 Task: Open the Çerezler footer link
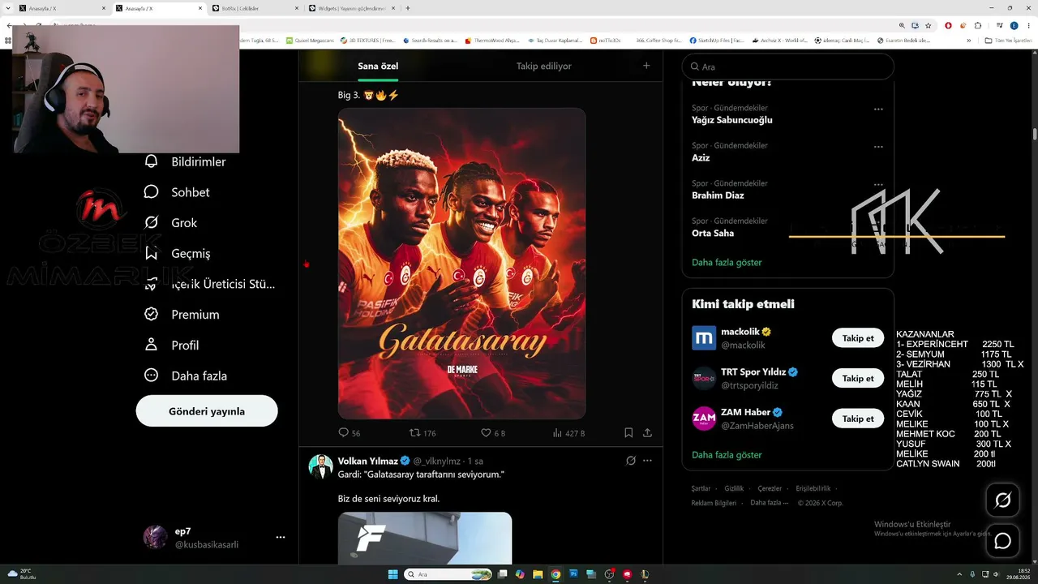770,488
